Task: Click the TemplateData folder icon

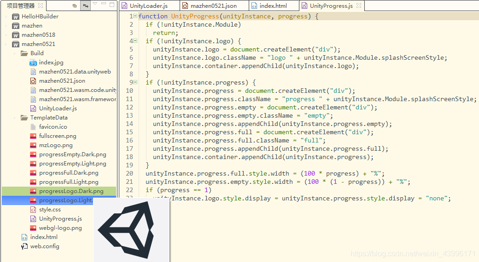Action: 24,117
